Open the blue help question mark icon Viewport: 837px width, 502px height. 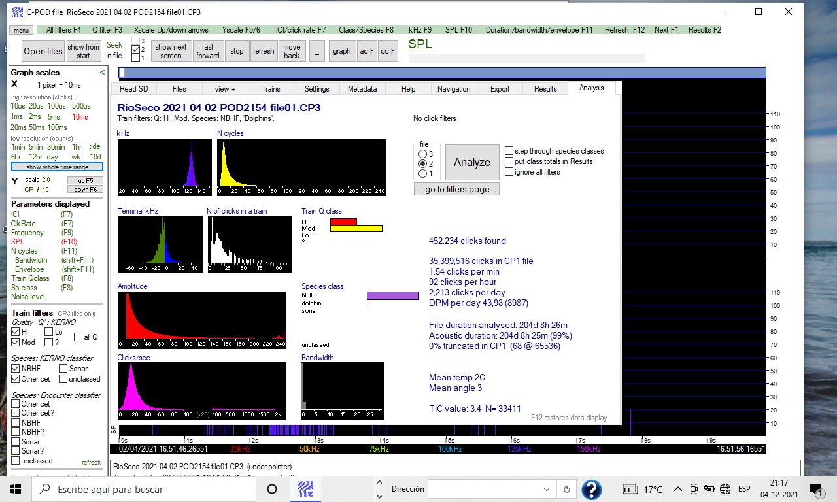click(x=591, y=489)
